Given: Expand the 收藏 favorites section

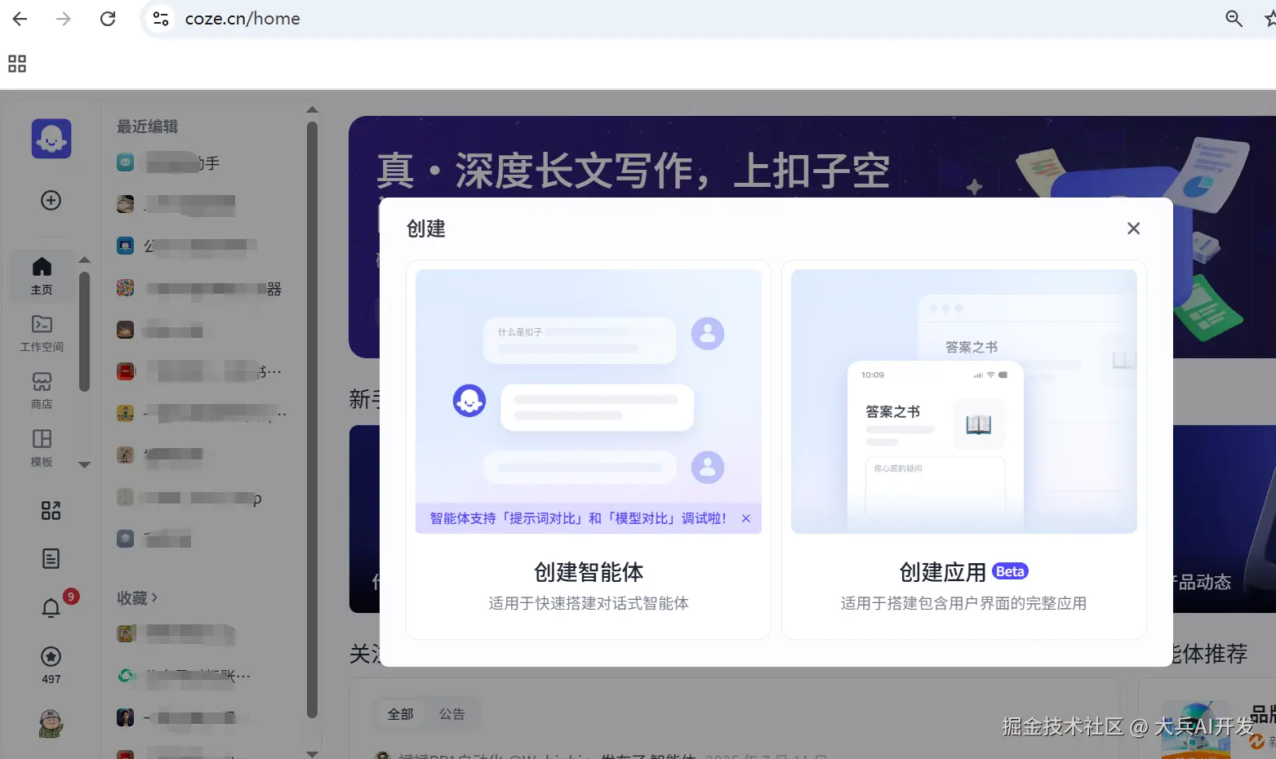Looking at the screenshot, I should [136, 598].
